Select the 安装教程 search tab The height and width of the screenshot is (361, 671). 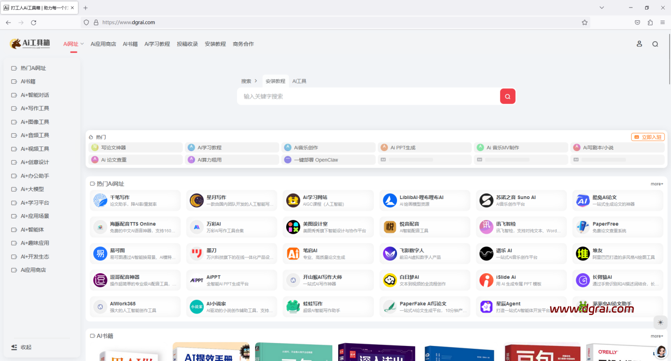pyautogui.click(x=275, y=81)
